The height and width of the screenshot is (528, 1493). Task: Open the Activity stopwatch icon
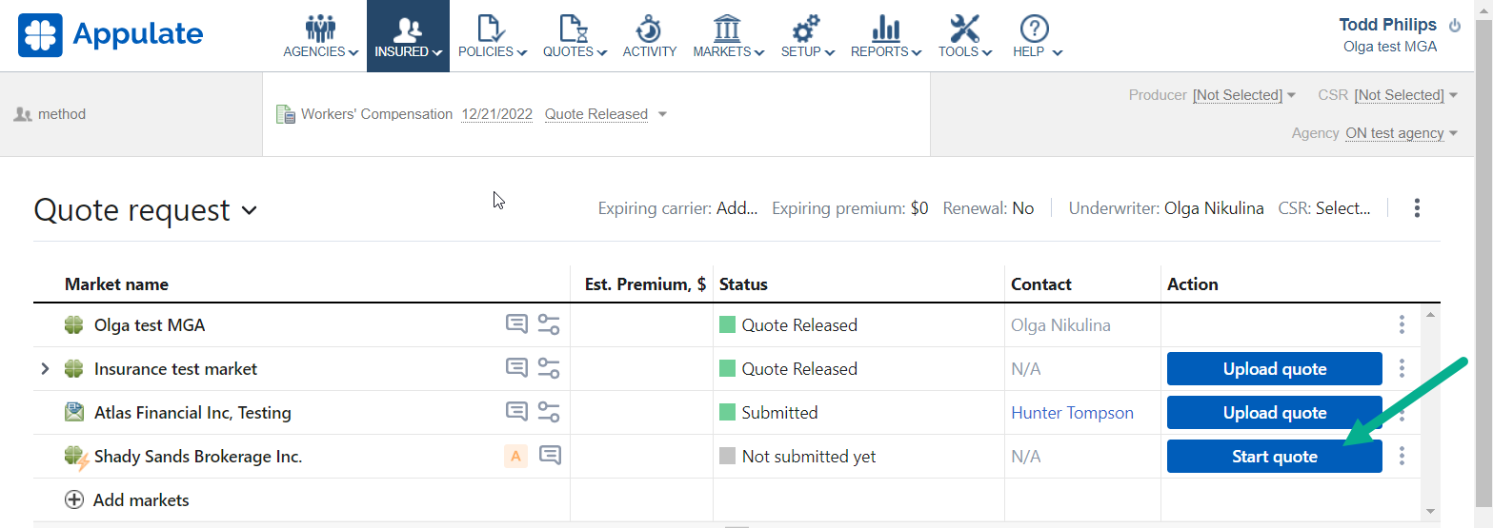click(649, 29)
